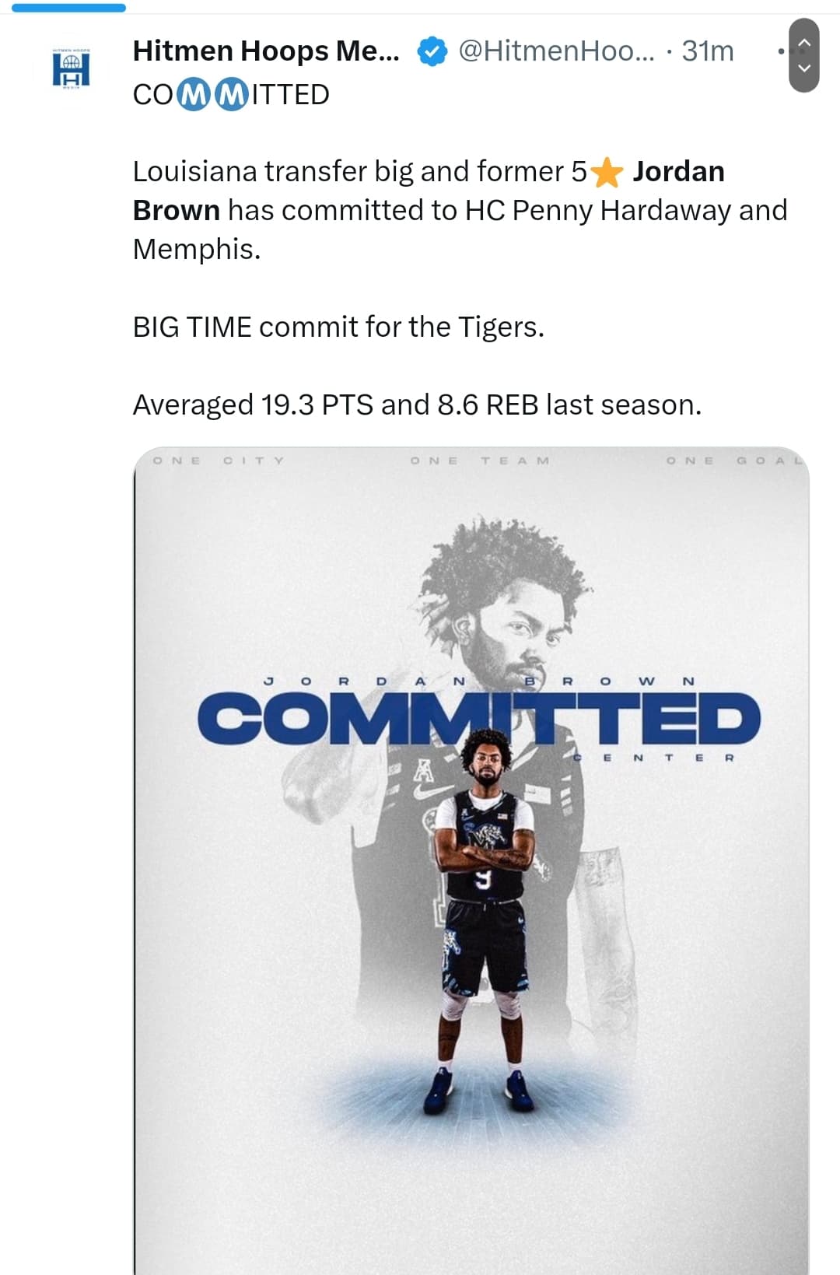Open the Hitmen Hoops Media profile avatar
Image resolution: width=840 pixels, height=1275 pixels.
71,69
